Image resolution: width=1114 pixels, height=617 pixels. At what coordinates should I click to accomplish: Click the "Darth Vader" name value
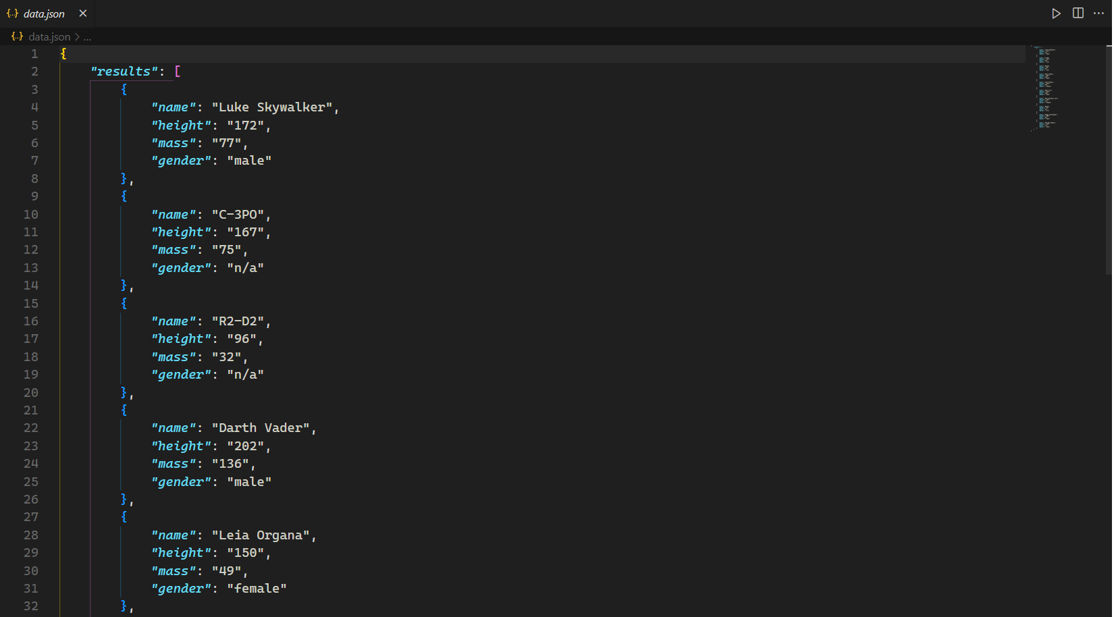pyautogui.click(x=261, y=428)
